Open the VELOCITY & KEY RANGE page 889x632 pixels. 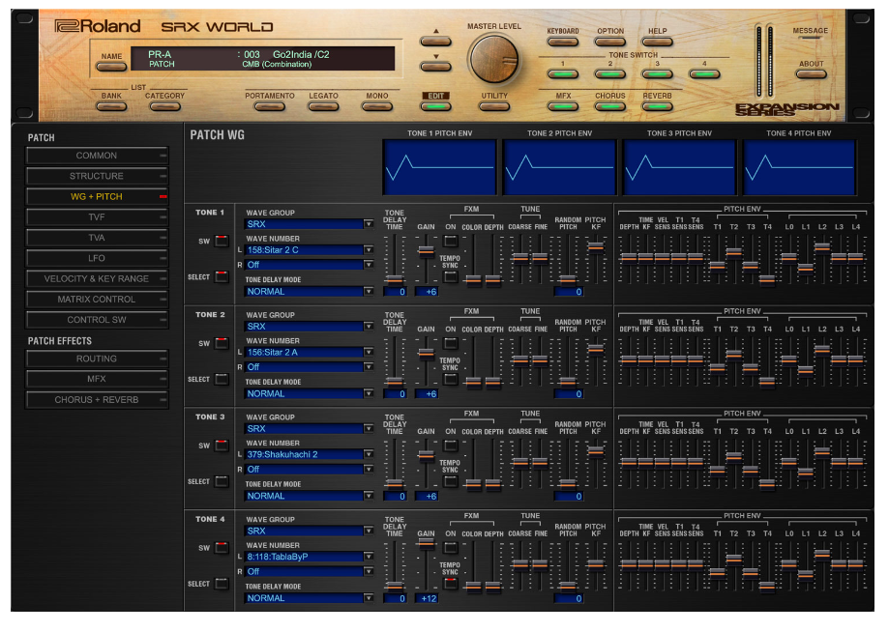(x=97, y=278)
